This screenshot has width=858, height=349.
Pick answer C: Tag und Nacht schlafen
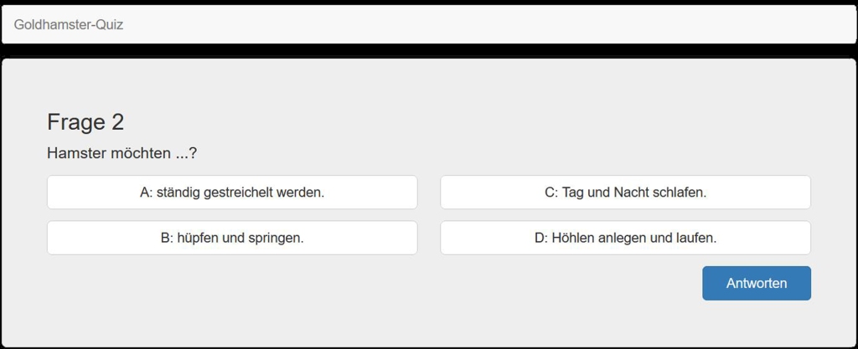tap(625, 192)
